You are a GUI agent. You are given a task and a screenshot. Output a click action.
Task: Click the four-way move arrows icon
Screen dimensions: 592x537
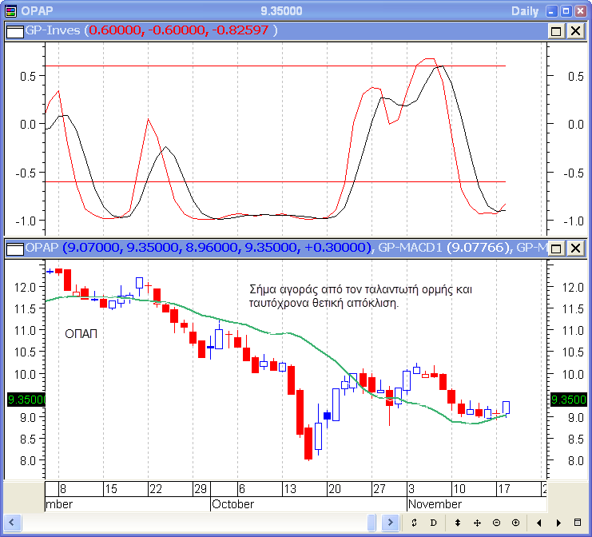tap(477, 523)
